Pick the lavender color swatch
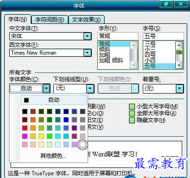 (x=74, y=145)
